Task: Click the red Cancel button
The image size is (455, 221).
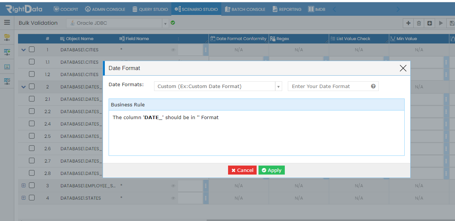Action: click(242, 170)
